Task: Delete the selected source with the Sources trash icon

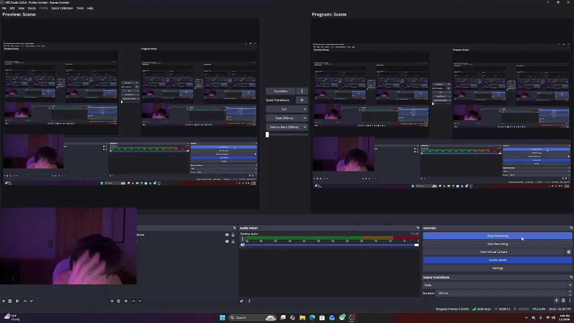Action: (x=118, y=301)
